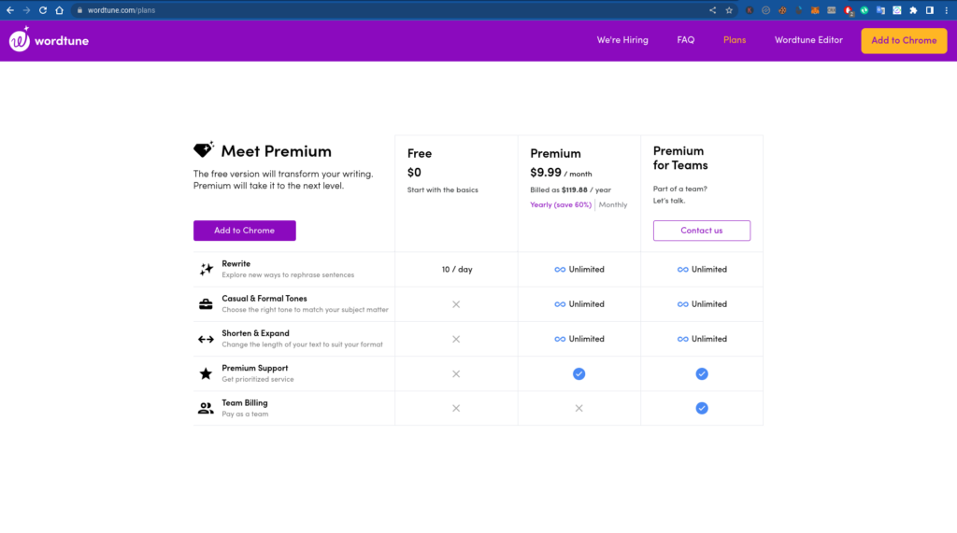Reload the Wordtune plans page
957x533 pixels.
click(x=43, y=10)
